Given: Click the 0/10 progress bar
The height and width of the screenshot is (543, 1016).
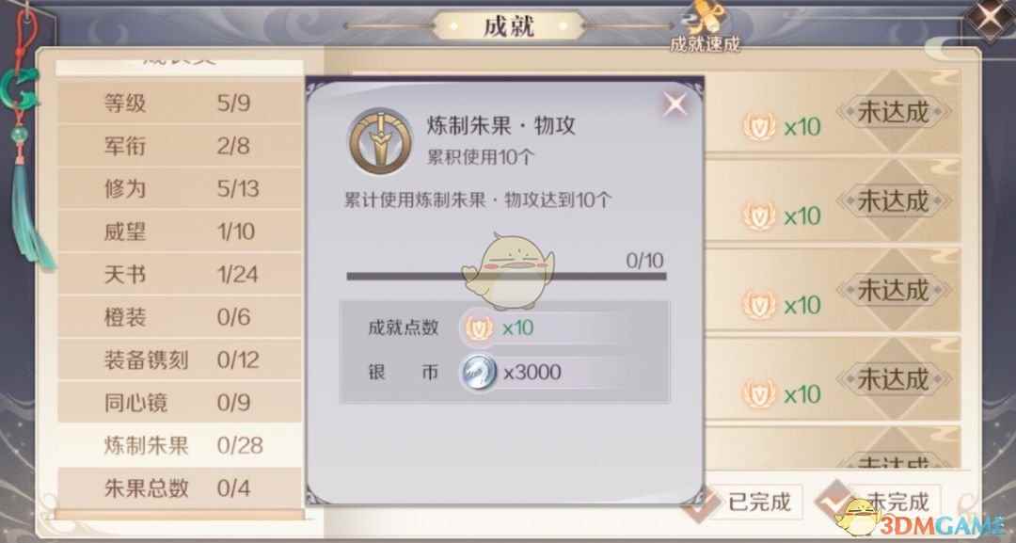Looking at the screenshot, I should click(x=506, y=276).
